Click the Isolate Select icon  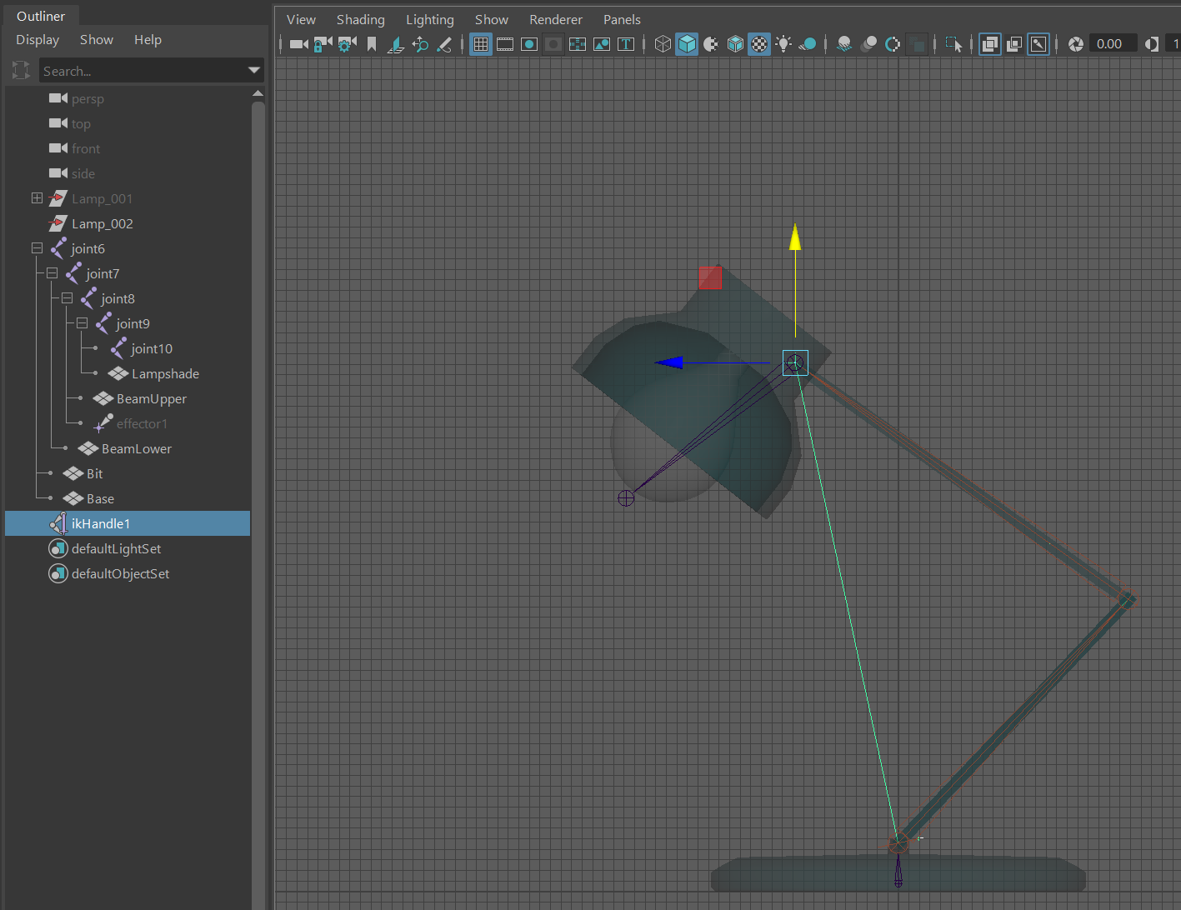(953, 44)
